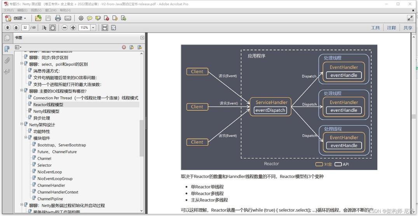This screenshot has height=216, width=418.
Task: Click the Save floppy disk icon
Action: click(48, 18)
